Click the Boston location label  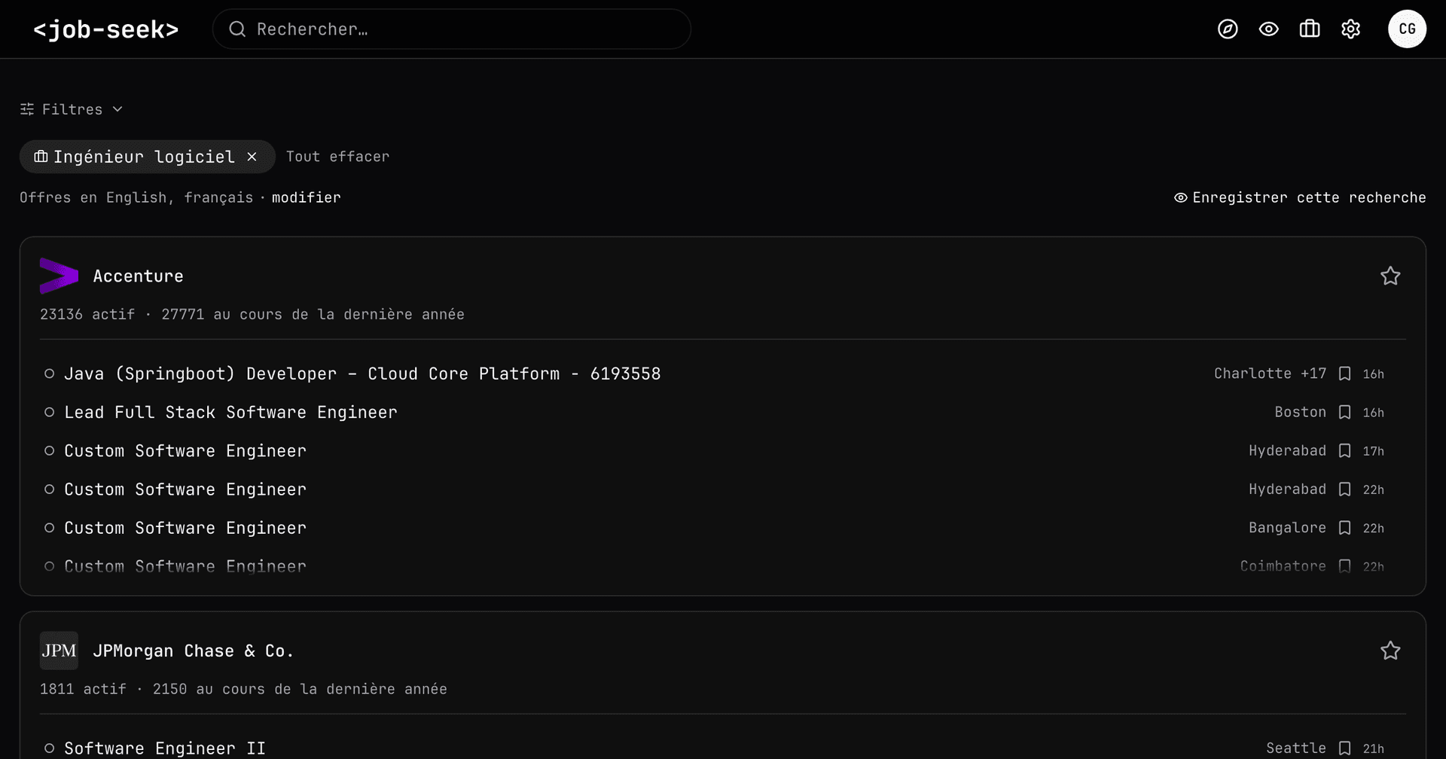pos(1300,413)
